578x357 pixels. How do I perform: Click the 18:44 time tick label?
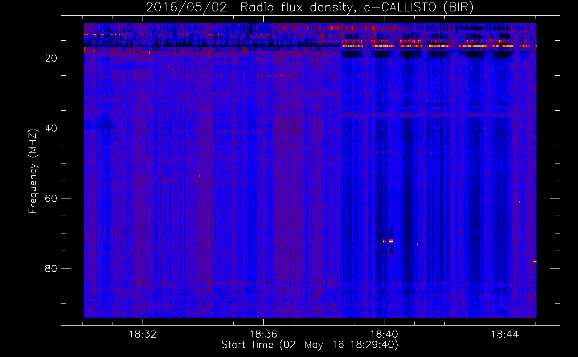tap(505, 335)
